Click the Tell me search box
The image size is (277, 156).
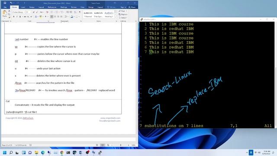(112, 7)
